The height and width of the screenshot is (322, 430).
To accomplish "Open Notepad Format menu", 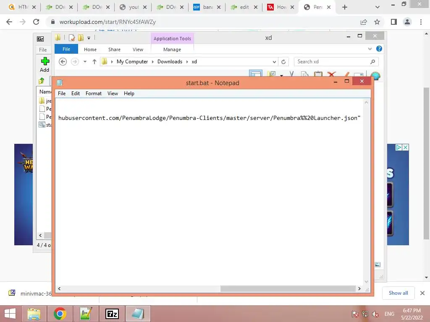I will click(94, 93).
